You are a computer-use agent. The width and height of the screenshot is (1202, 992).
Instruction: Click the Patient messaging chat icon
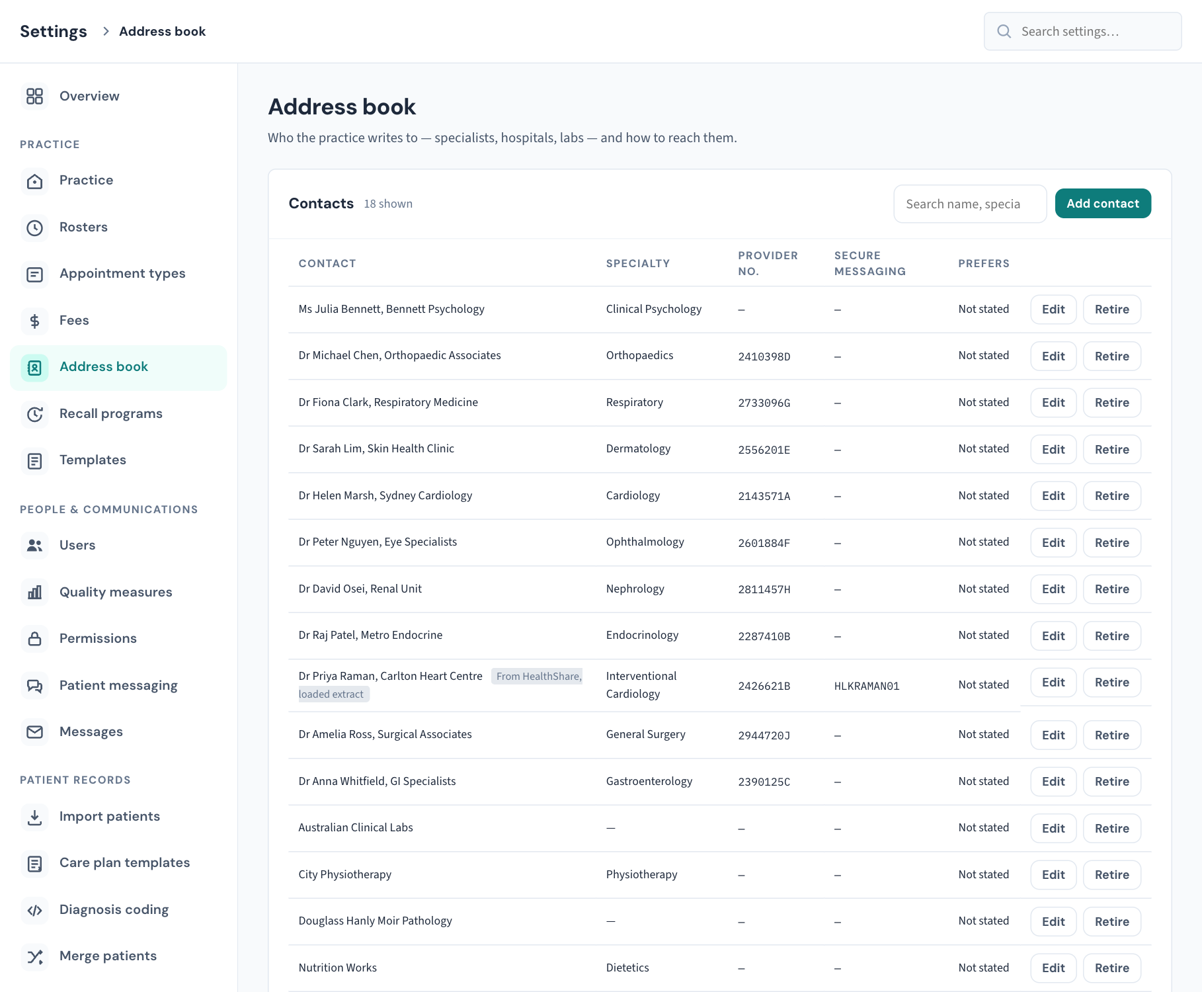coord(34,686)
